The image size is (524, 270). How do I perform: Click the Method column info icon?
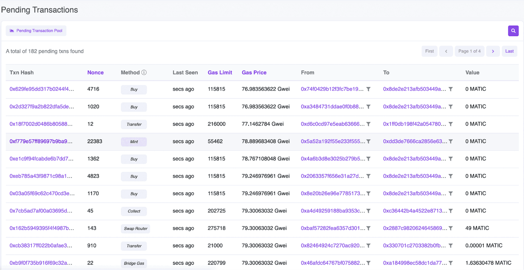click(144, 72)
